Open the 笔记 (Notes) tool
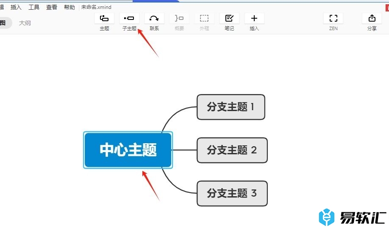The width and height of the screenshot is (389, 228). [x=229, y=18]
